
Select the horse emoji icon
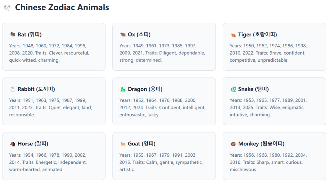coord(12,144)
